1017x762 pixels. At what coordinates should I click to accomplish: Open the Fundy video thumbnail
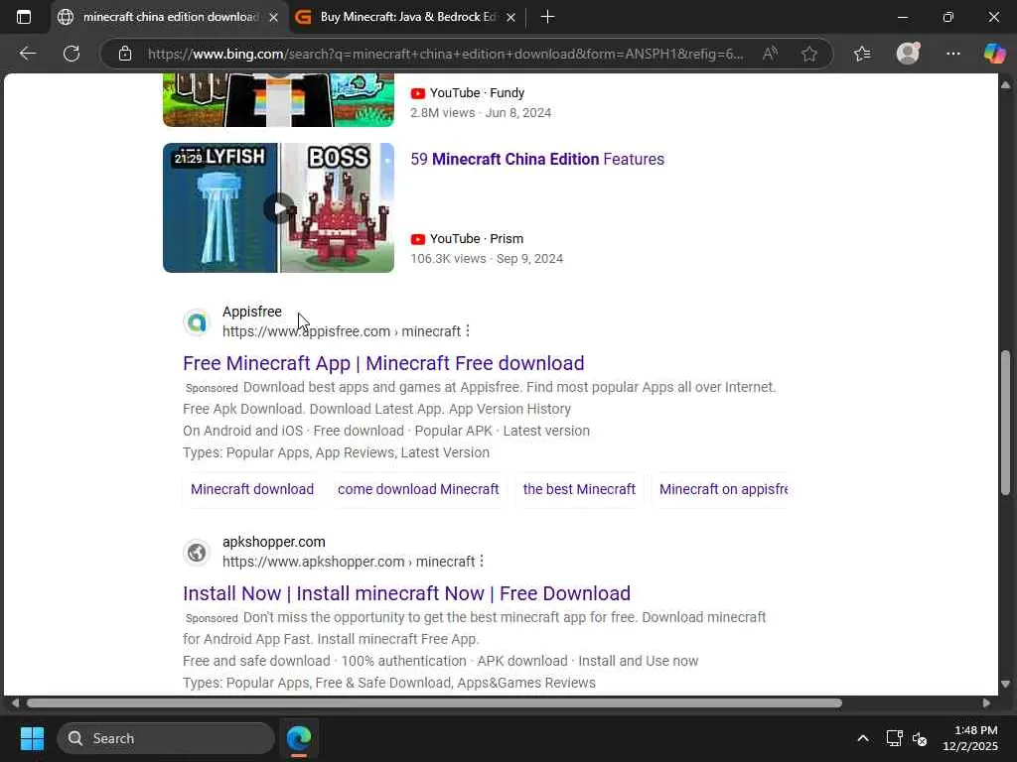point(278,100)
